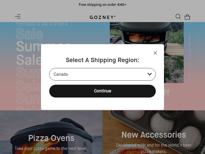Open the search magnifier icon
The width and height of the screenshot is (205, 154).
click(178, 17)
